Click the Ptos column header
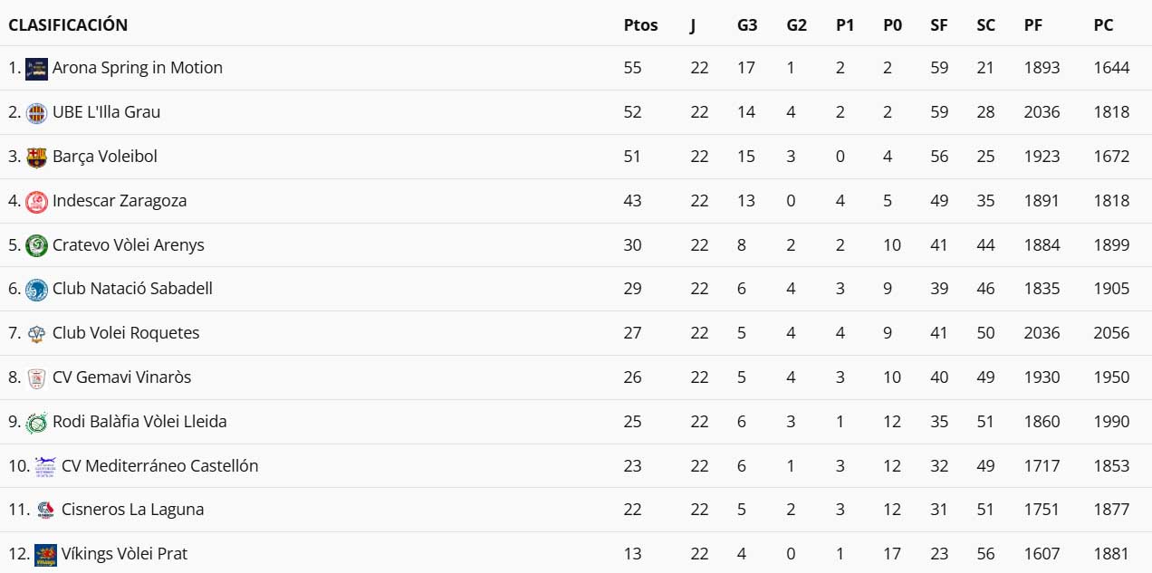Image resolution: width=1152 pixels, height=573 pixels. tap(640, 25)
